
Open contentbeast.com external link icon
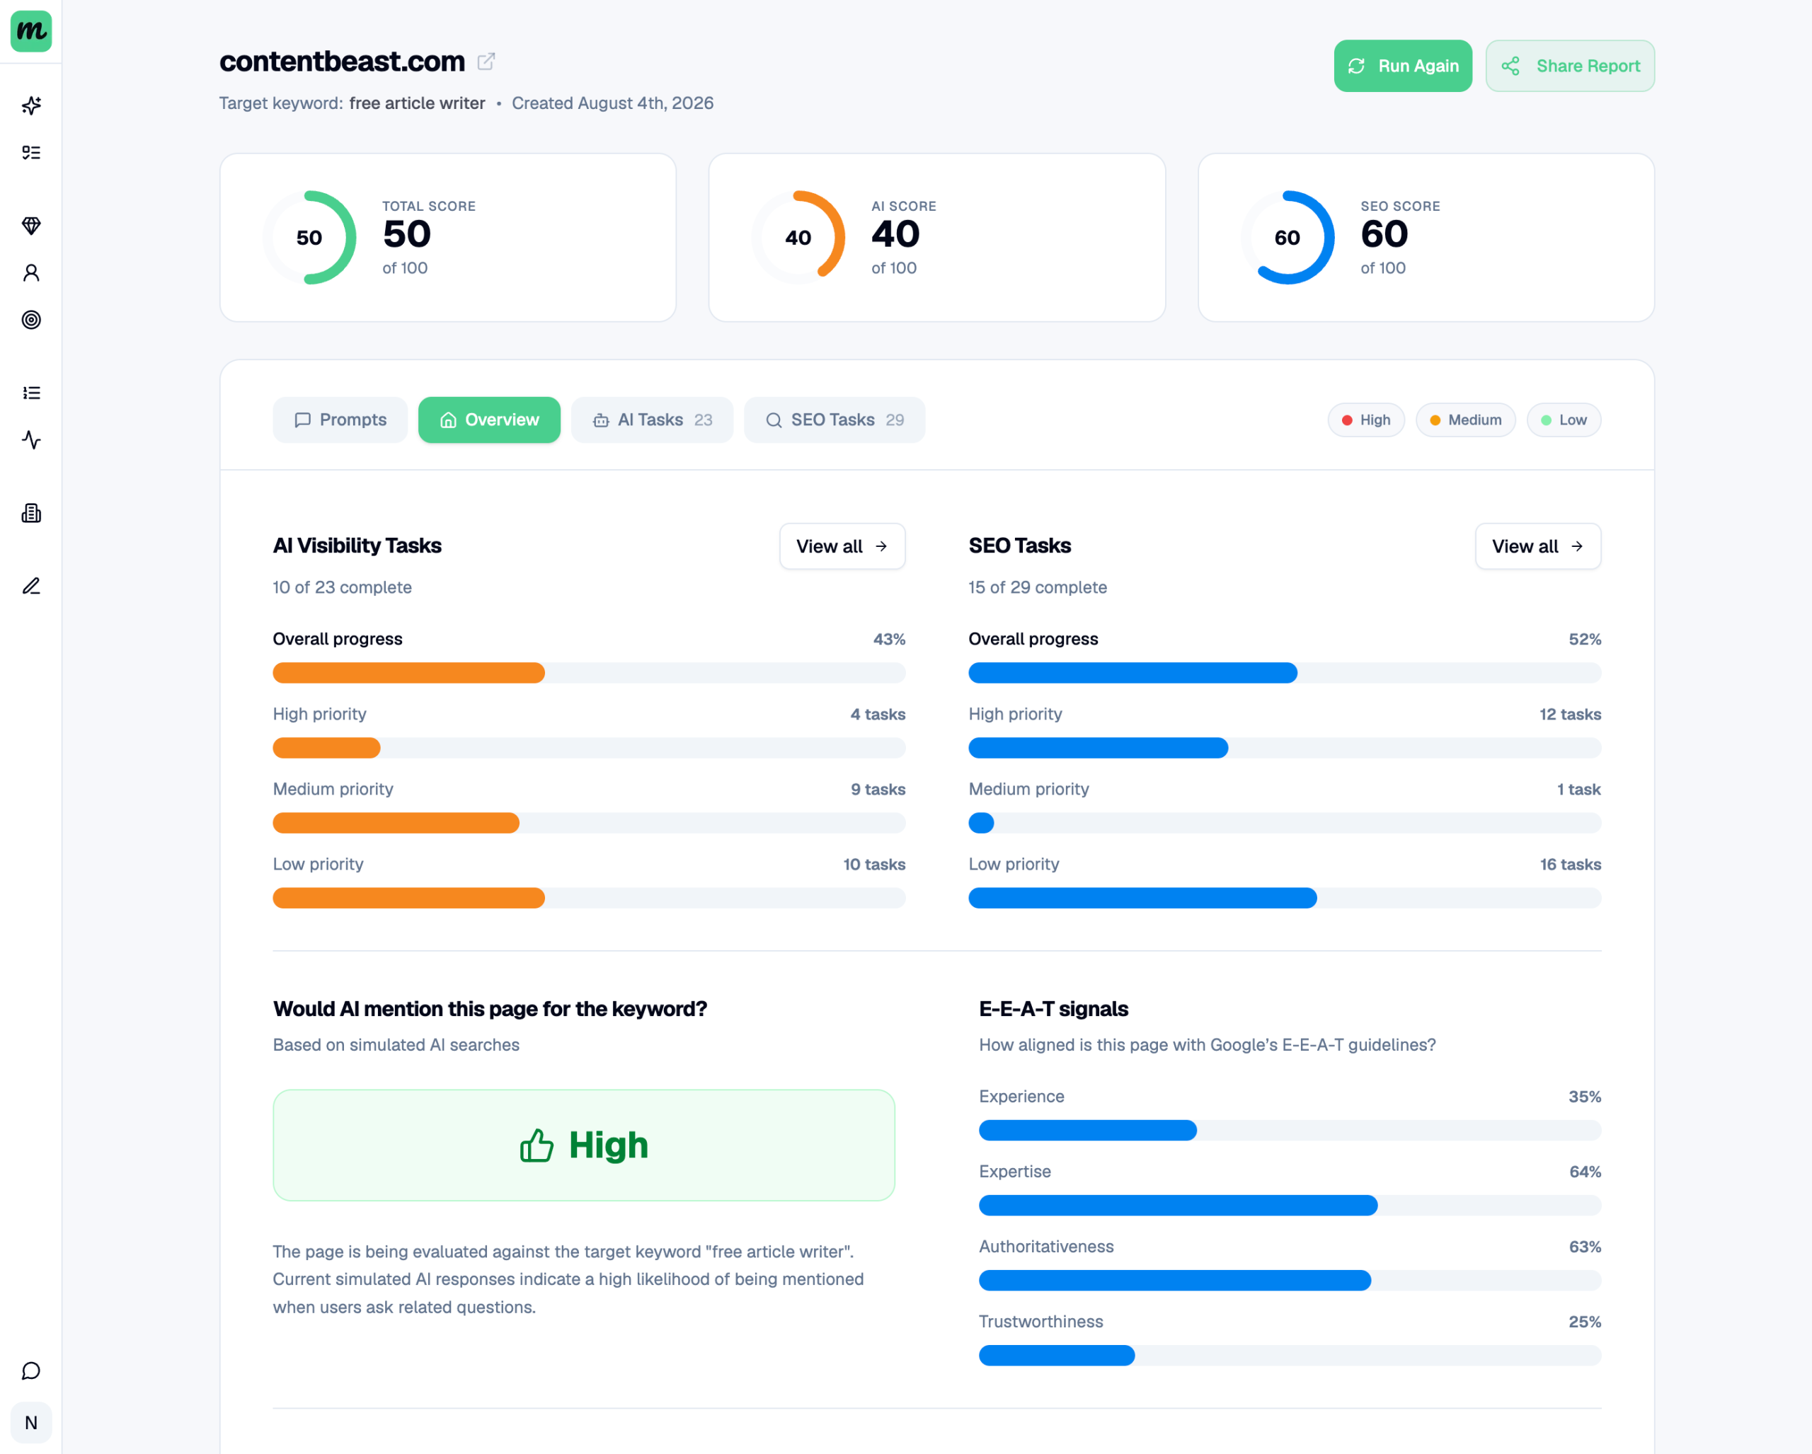tap(486, 62)
